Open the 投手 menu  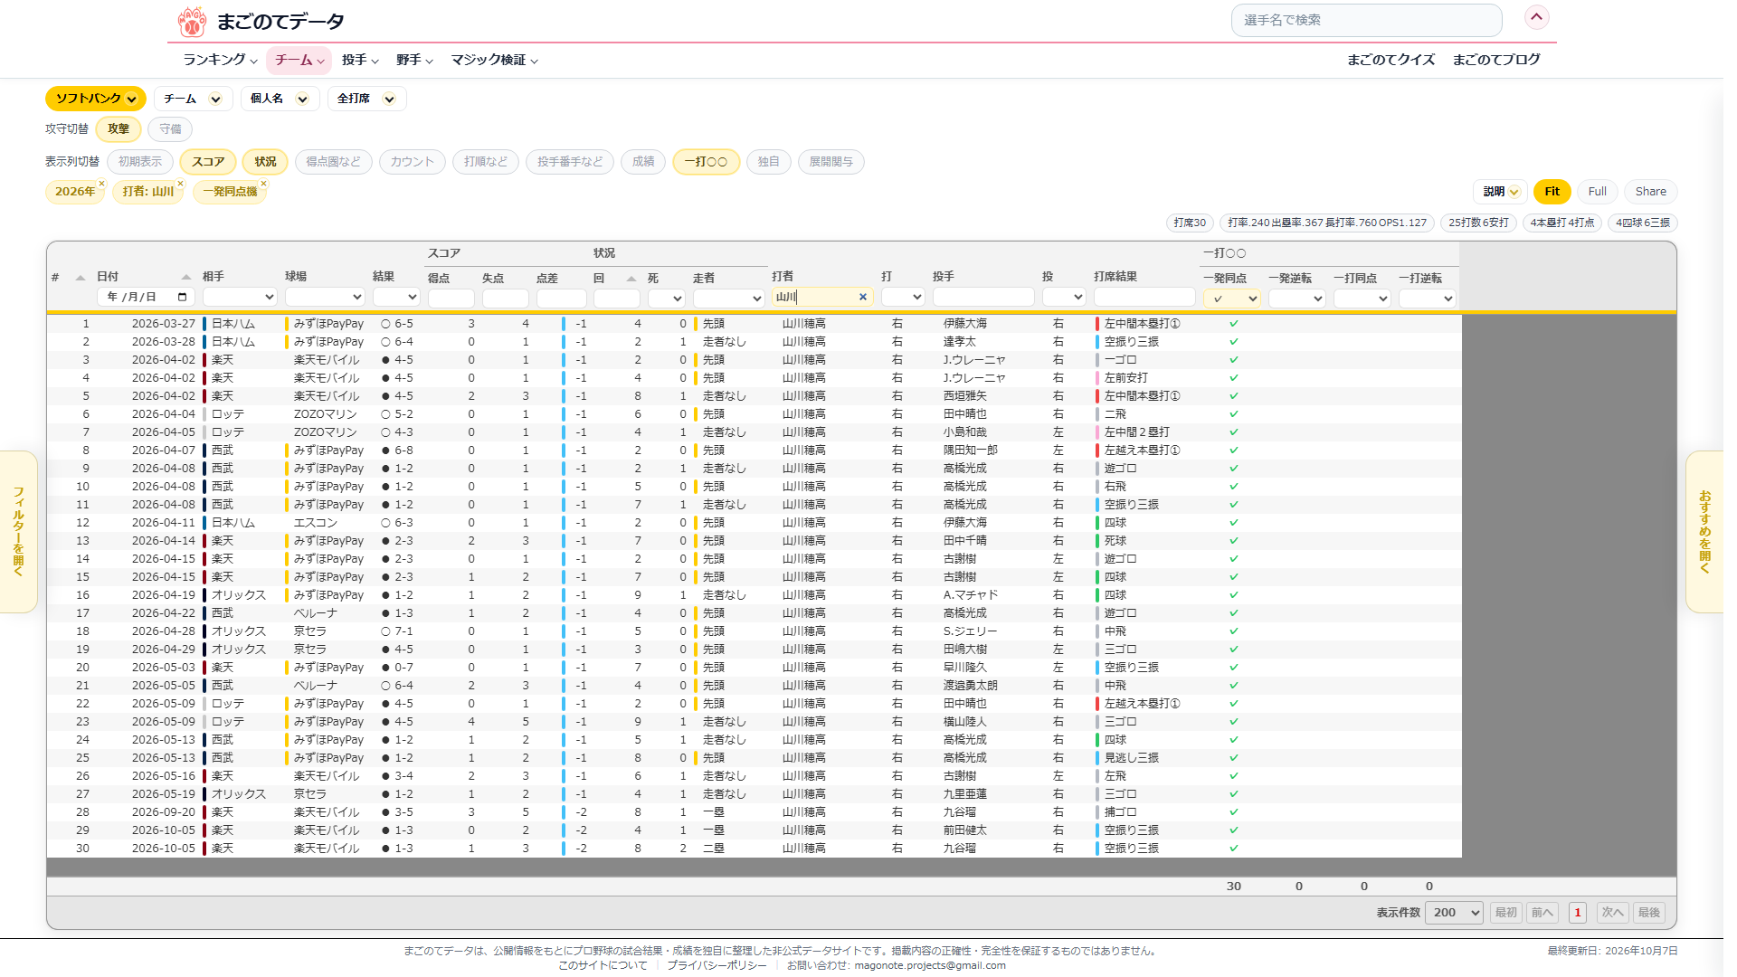click(x=360, y=60)
